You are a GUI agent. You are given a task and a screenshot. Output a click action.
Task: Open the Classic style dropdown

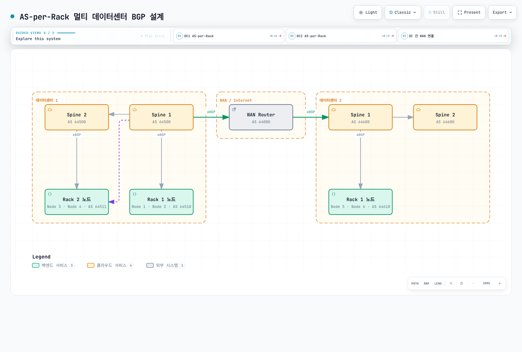point(403,12)
